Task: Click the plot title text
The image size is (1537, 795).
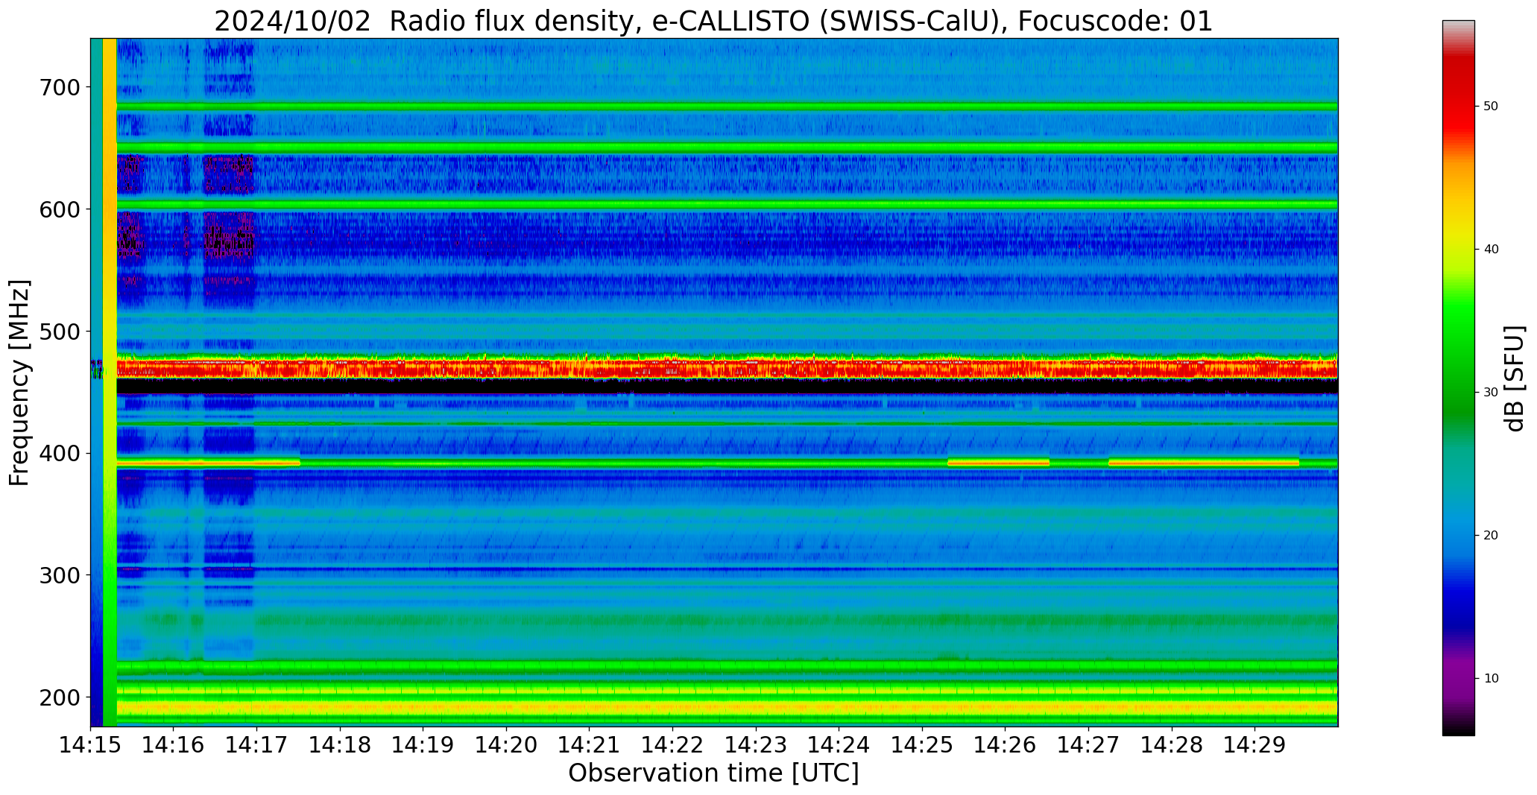Action: point(713,22)
